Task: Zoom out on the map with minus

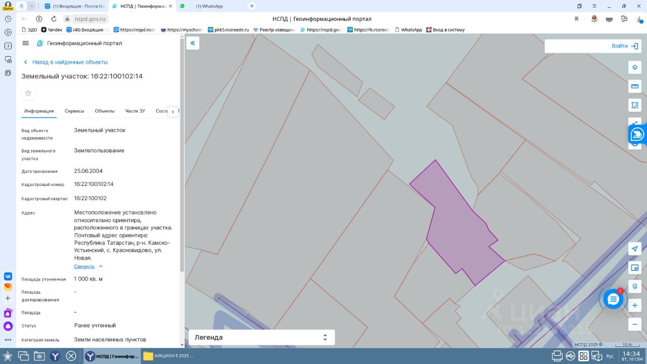Action: pyautogui.click(x=635, y=324)
